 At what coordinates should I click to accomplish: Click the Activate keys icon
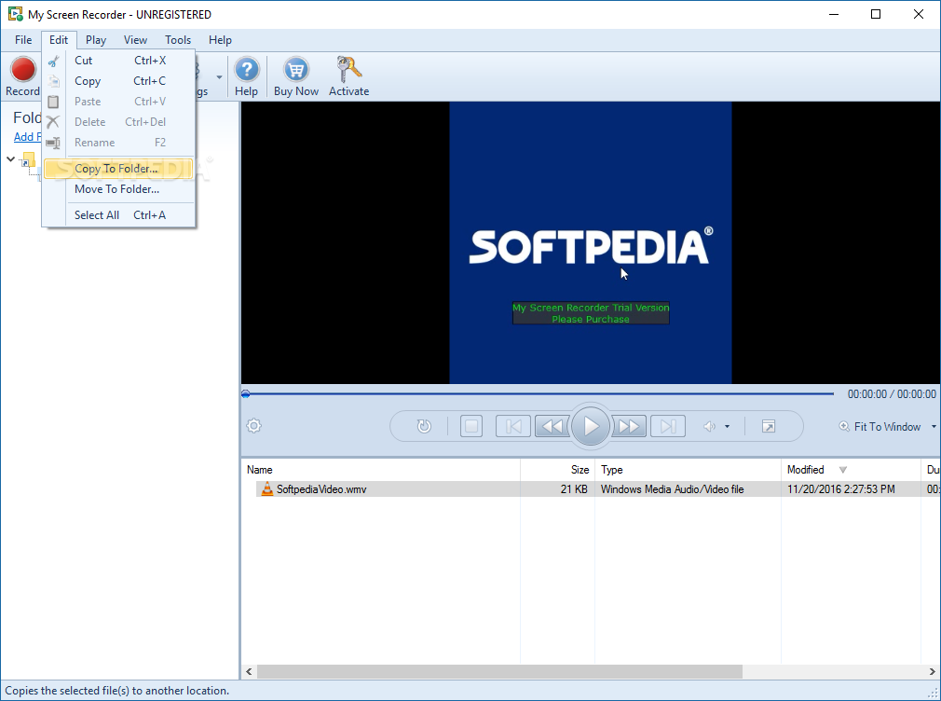pyautogui.click(x=348, y=70)
